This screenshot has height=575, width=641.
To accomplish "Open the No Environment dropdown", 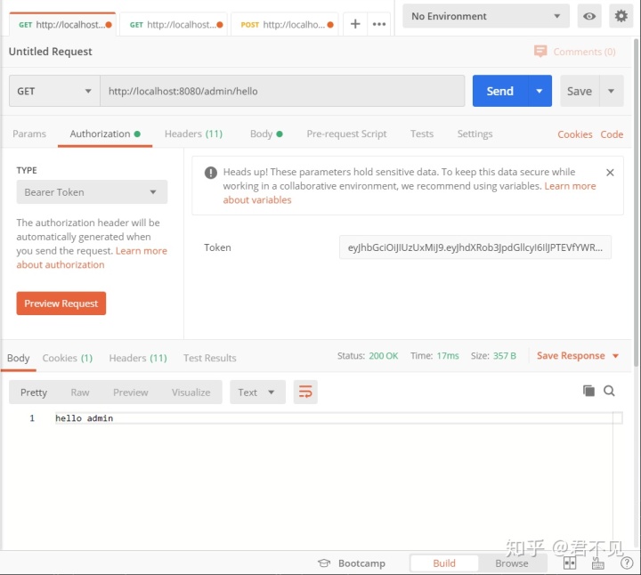I will point(486,16).
